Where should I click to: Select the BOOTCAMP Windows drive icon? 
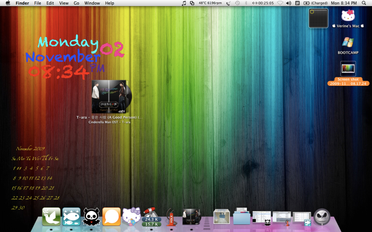click(x=348, y=43)
